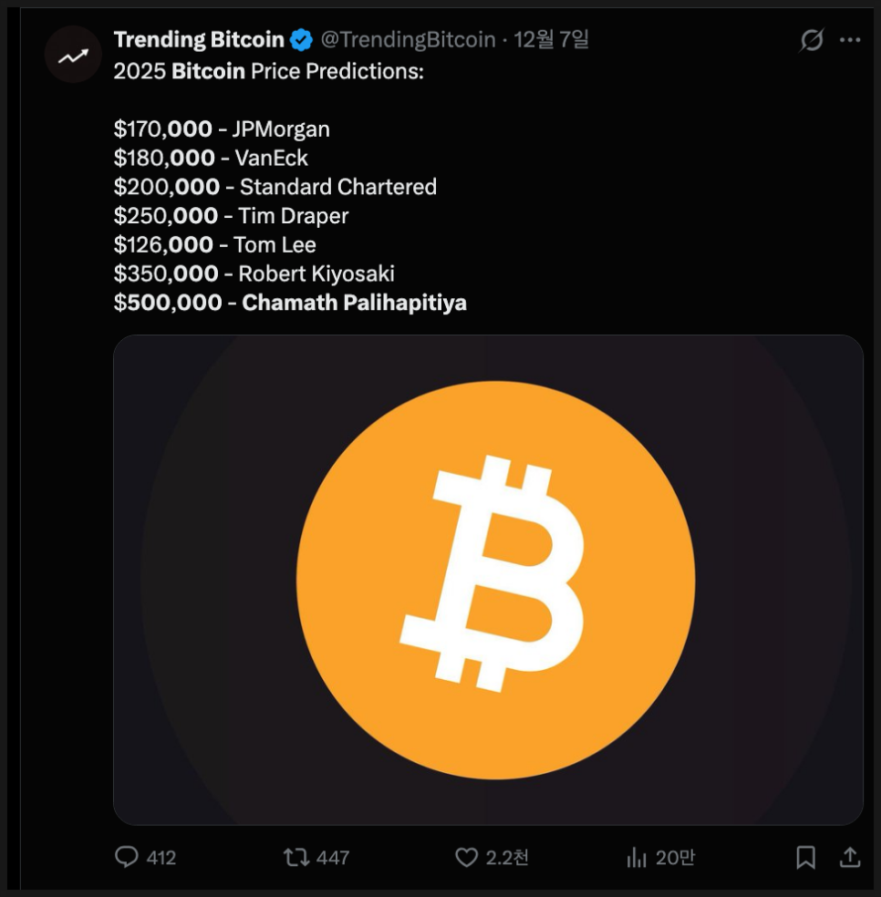Open the three-dot more options menu
Viewport: 881px width, 897px height.
pos(850,40)
